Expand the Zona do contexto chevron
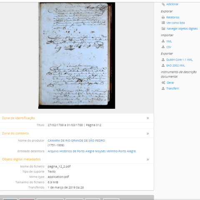The height and width of the screenshot is (200, 200). pos(147,133)
